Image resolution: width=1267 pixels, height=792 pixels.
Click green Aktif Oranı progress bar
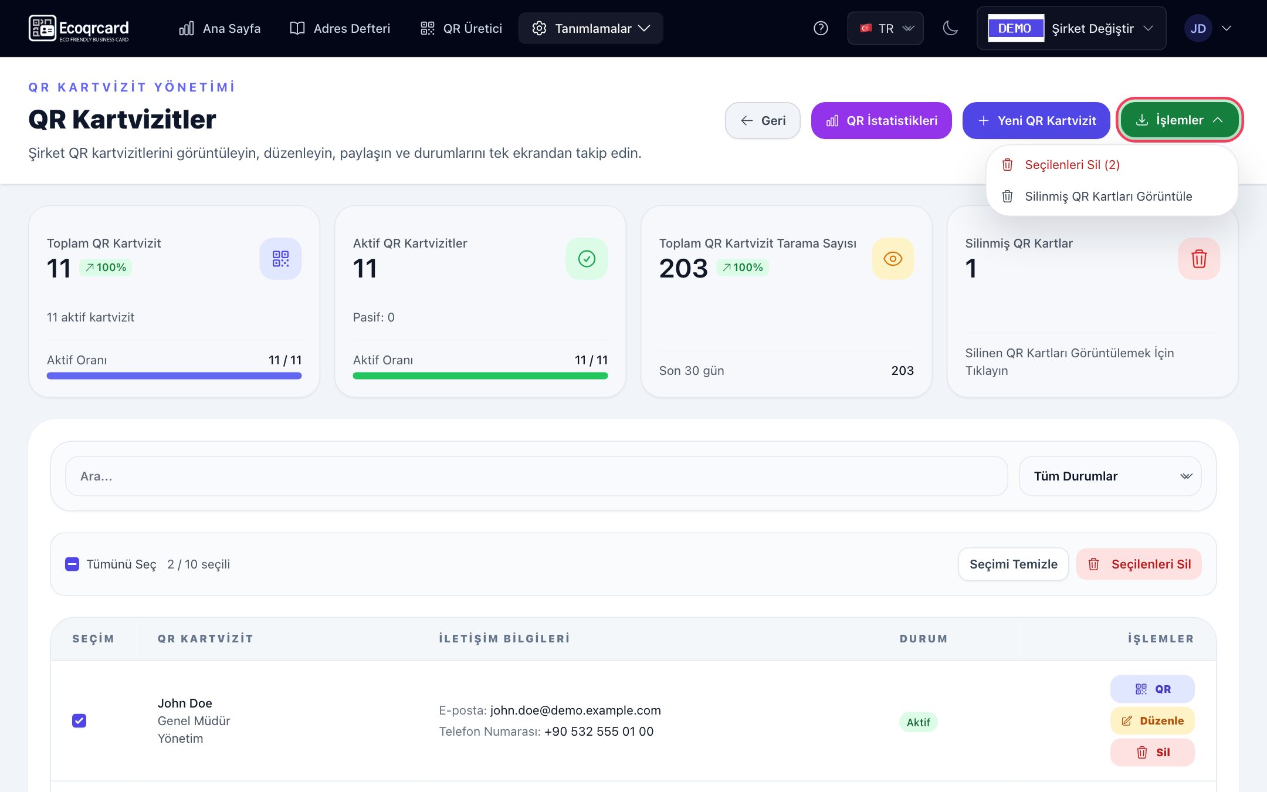[480, 375]
